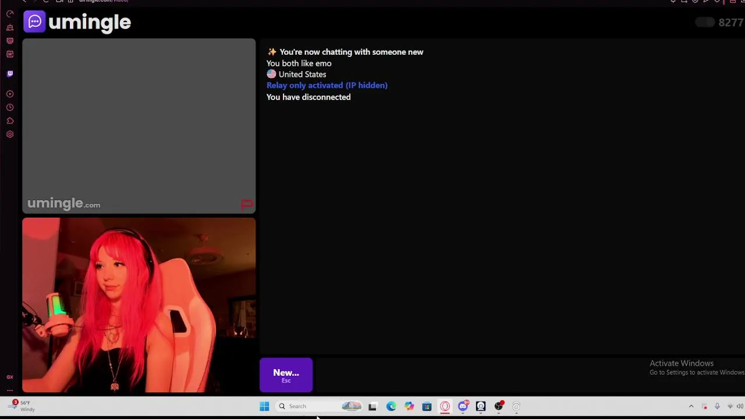The image size is (745, 419).
Task: Open Copilot from the taskbar
Action: pos(409,406)
